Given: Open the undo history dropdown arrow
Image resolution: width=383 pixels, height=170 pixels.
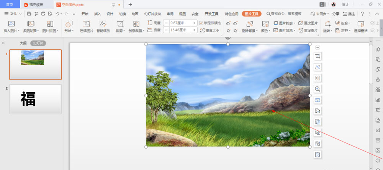Looking at the screenshot, I should click(61, 14).
